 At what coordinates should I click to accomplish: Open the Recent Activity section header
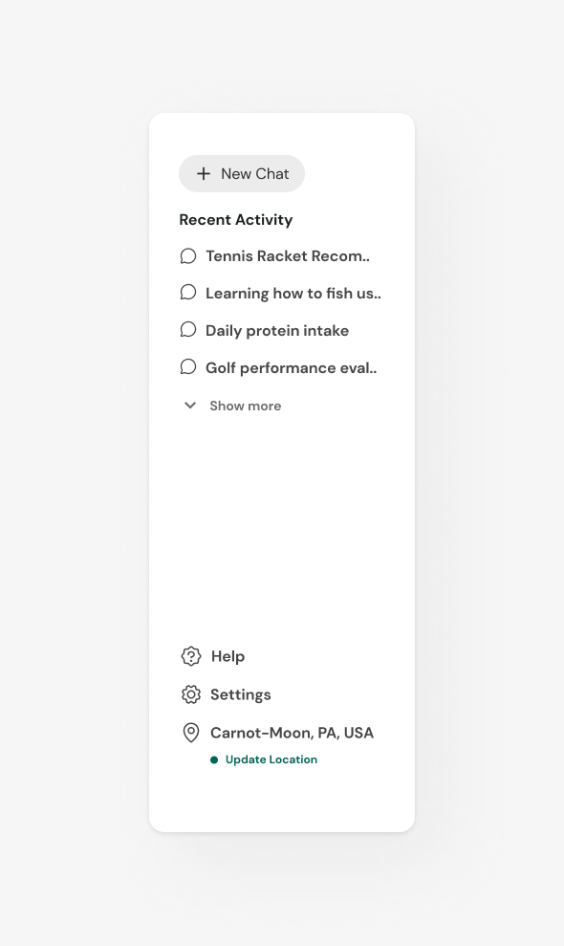click(235, 219)
